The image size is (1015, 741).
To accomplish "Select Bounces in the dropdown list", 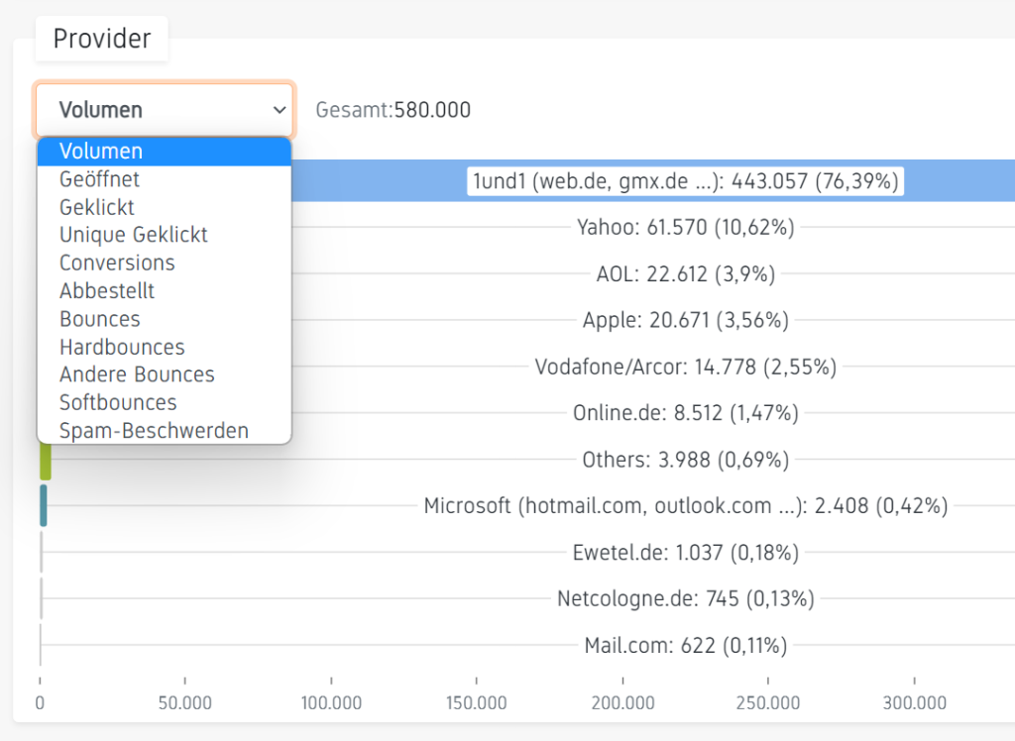I will click(99, 319).
